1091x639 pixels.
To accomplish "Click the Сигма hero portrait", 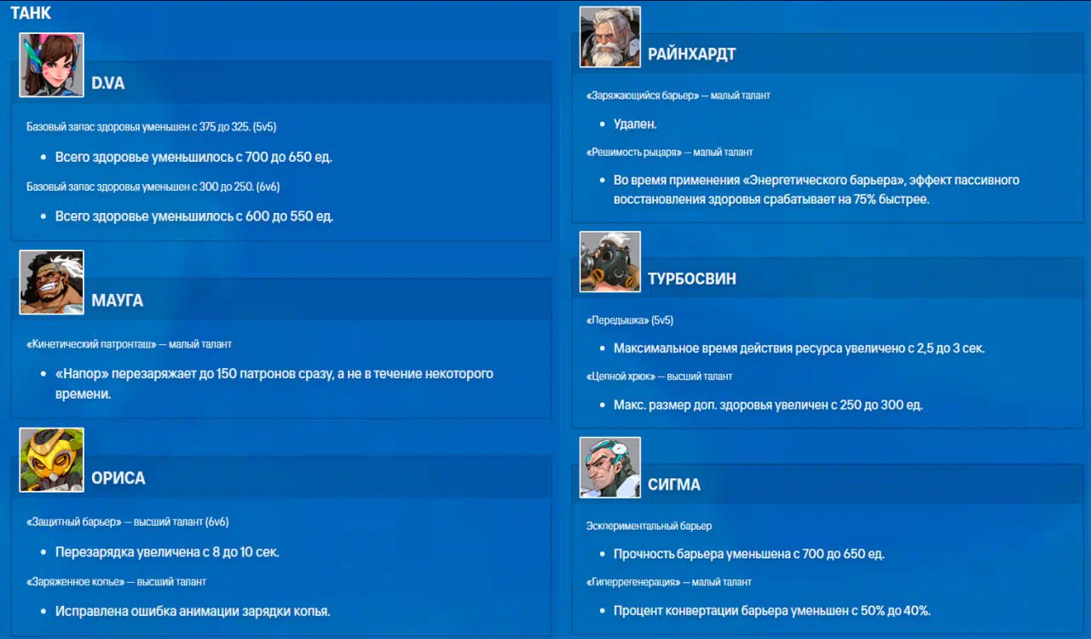I will 609,467.
